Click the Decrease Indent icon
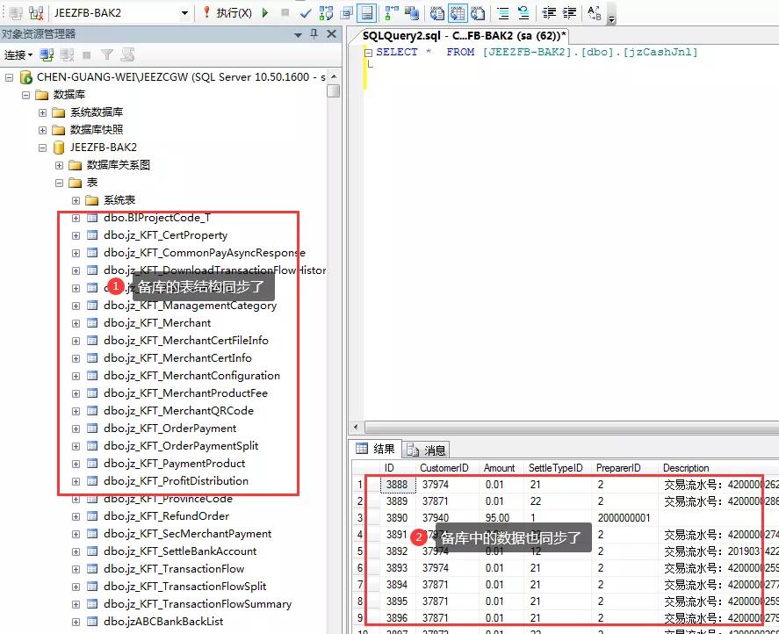 pos(549,13)
